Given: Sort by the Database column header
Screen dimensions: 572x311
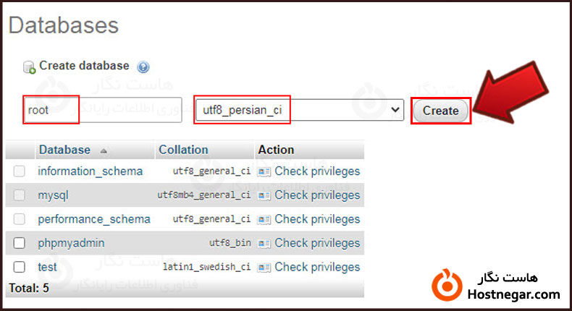Looking at the screenshot, I should (x=64, y=150).
